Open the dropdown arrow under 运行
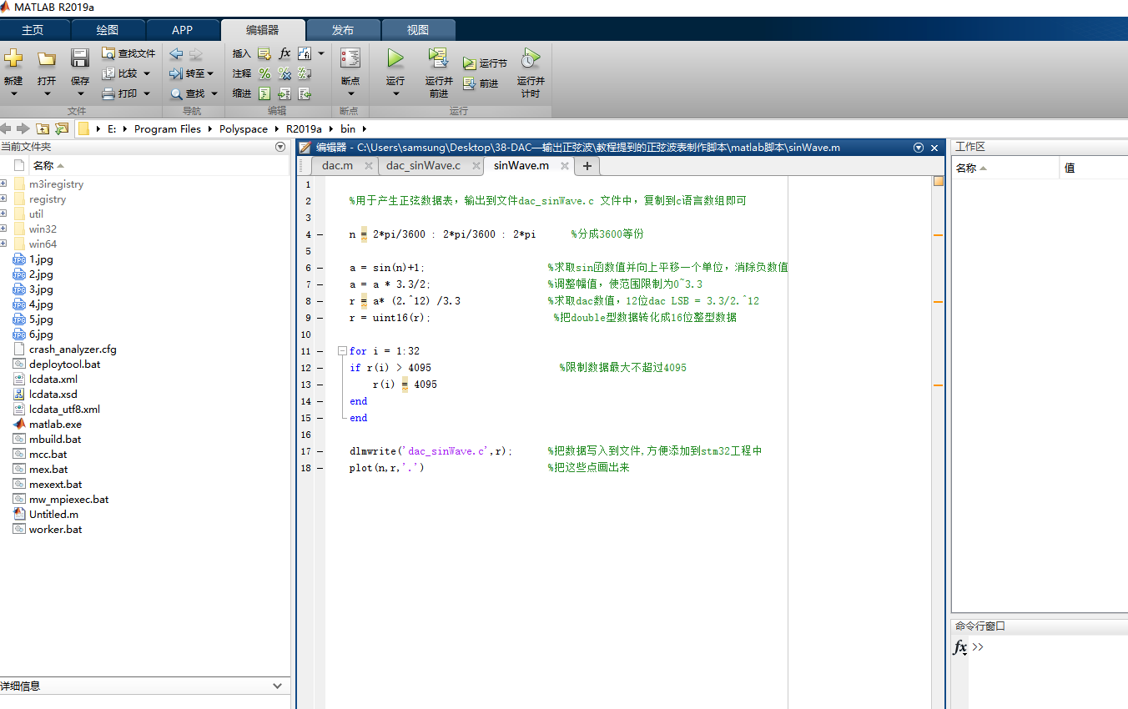Viewport: 1128px width, 709px height. pyautogui.click(x=395, y=93)
